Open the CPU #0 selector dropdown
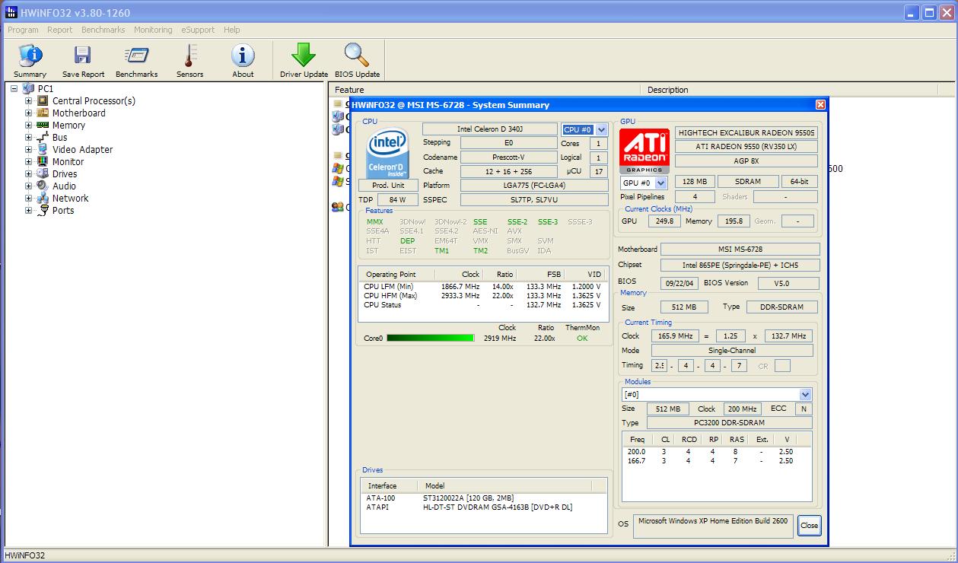Screen dimensions: 958x563 (x=602, y=130)
